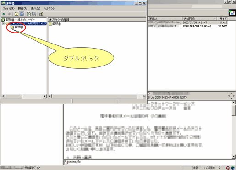The width and height of the screenshot is (236, 170).
Task: Click the Forward arrow toolbar icon
Action: (x=9, y=14)
